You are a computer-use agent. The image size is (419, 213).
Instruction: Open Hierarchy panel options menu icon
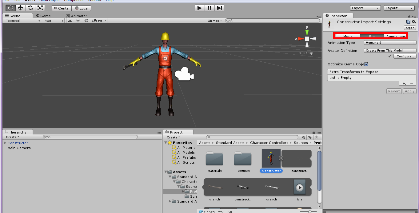click(x=159, y=133)
